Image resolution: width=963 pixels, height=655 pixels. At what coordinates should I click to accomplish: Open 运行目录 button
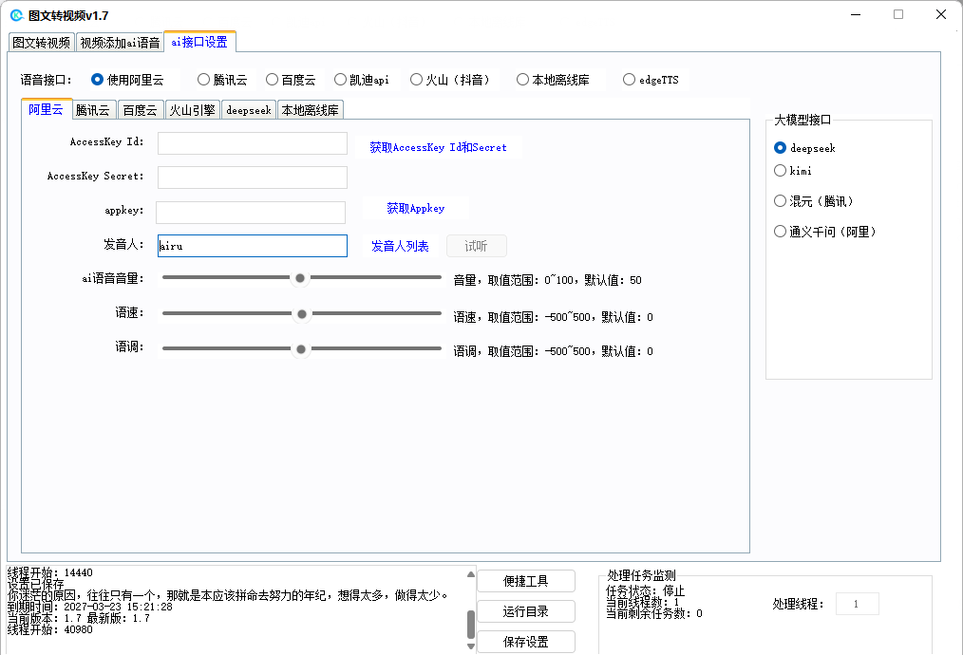pyautogui.click(x=526, y=611)
